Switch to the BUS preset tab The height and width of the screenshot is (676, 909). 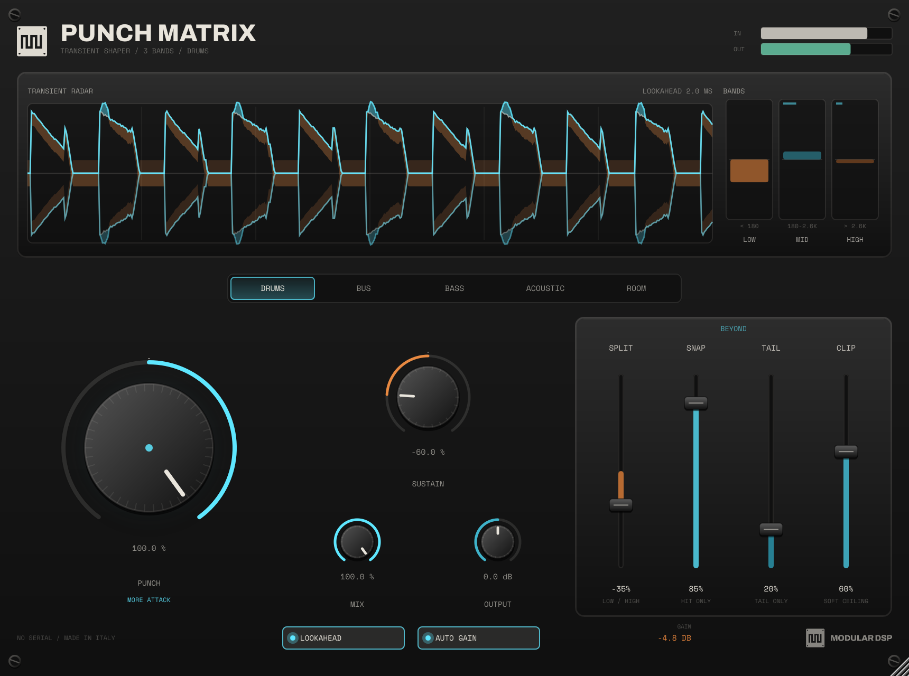[364, 288]
